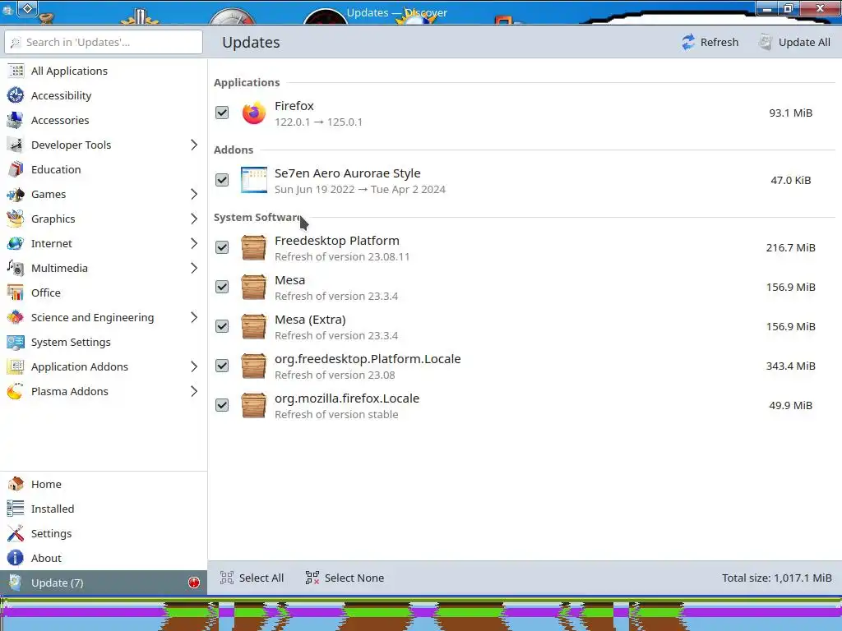Expand the Internet category chevron
The width and height of the screenshot is (842, 631).
[194, 243]
